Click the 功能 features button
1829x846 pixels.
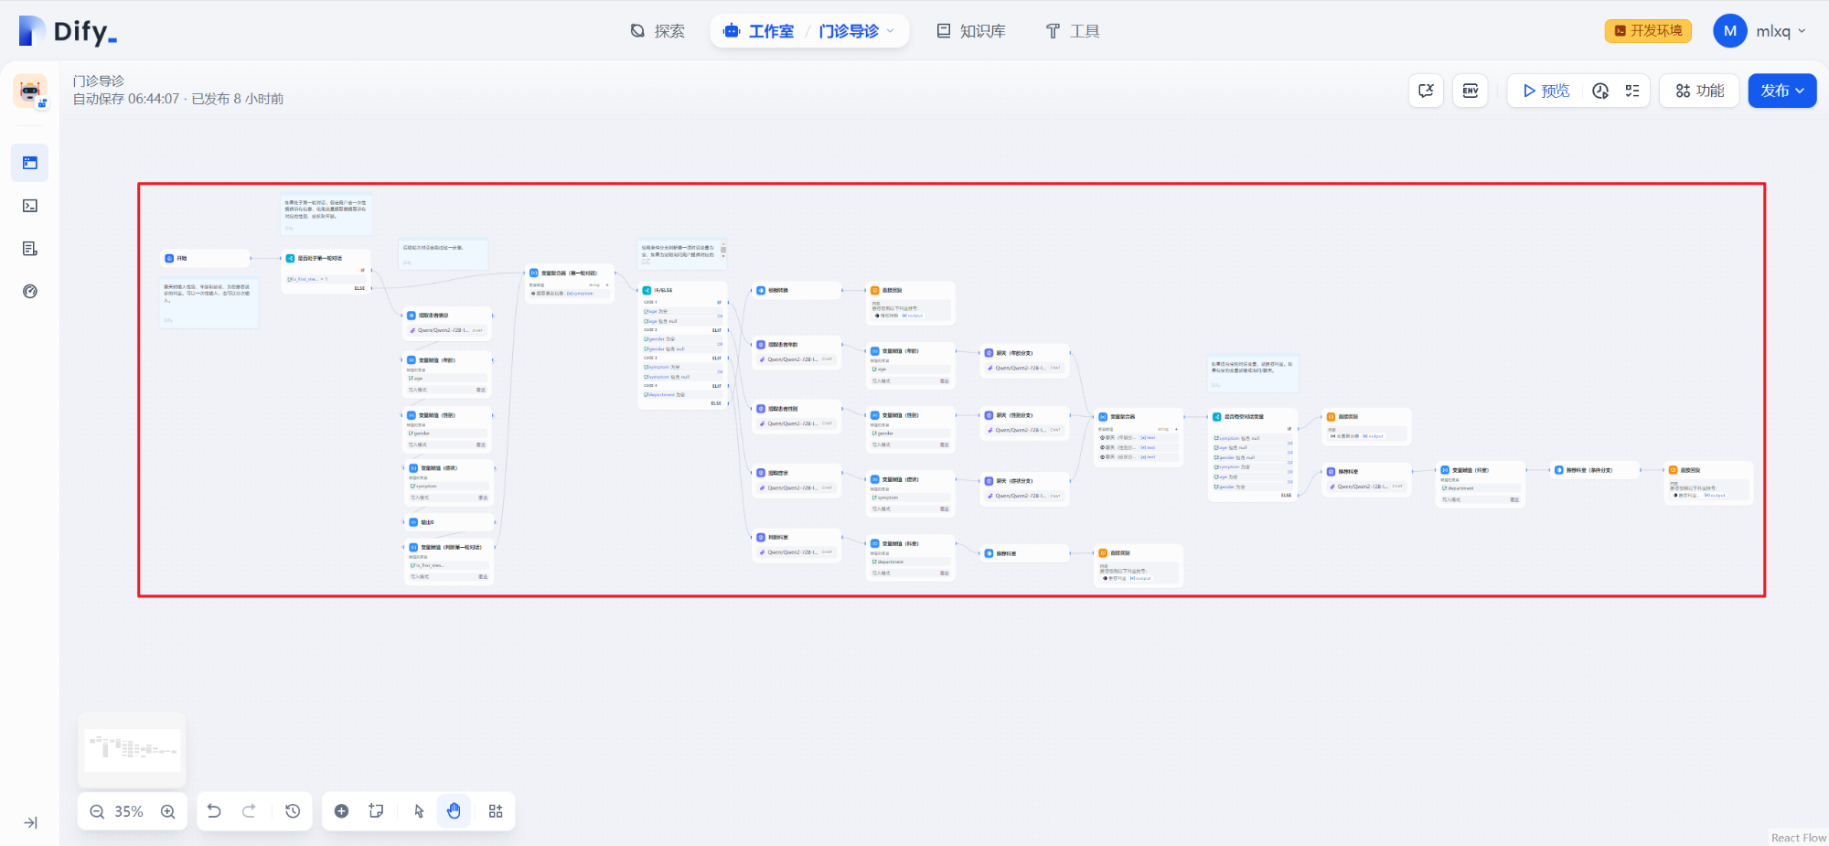(x=1698, y=91)
